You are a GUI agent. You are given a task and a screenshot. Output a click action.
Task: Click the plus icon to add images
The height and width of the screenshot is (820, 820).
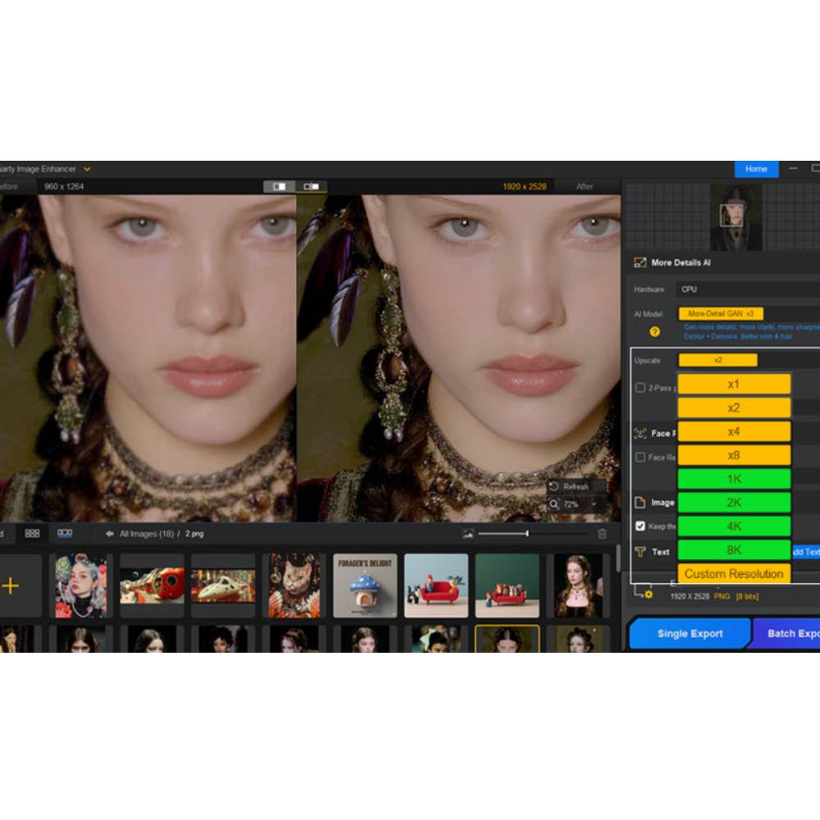(x=11, y=585)
